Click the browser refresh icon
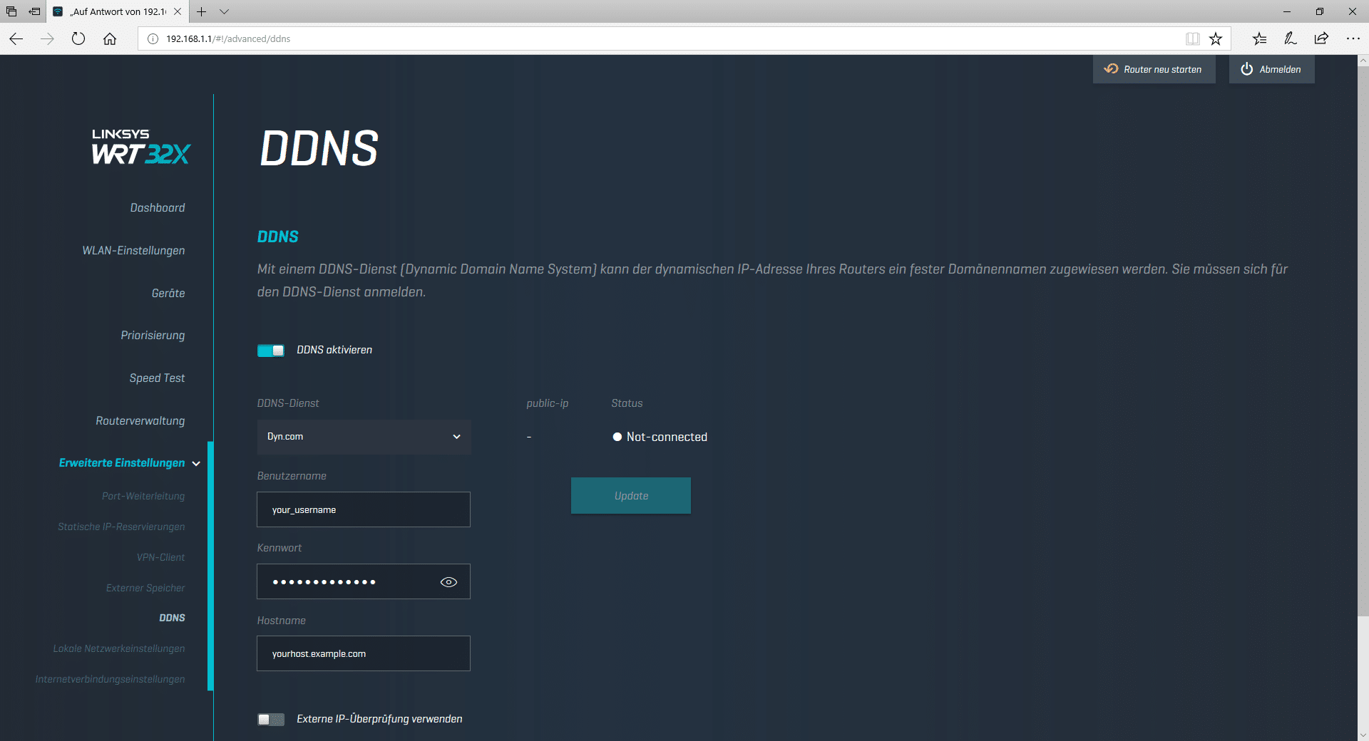Screen dimensions: 1369x741 tap(78, 39)
